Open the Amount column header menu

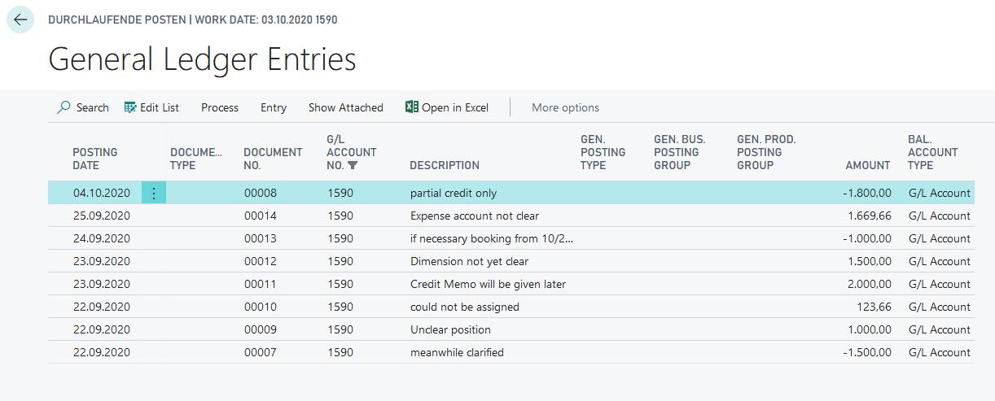point(868,165)
